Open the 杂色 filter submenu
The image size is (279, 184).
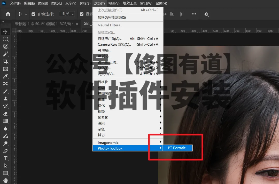click(128, 129)
